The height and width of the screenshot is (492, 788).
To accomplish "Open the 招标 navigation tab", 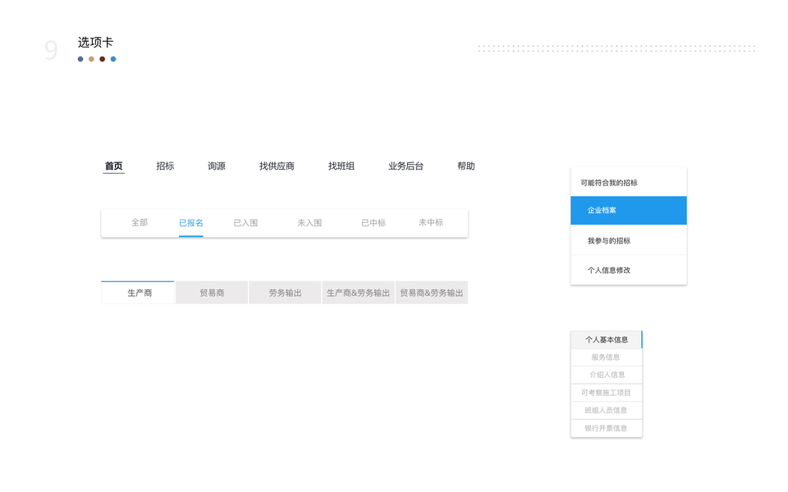I will tap(165, 166).
